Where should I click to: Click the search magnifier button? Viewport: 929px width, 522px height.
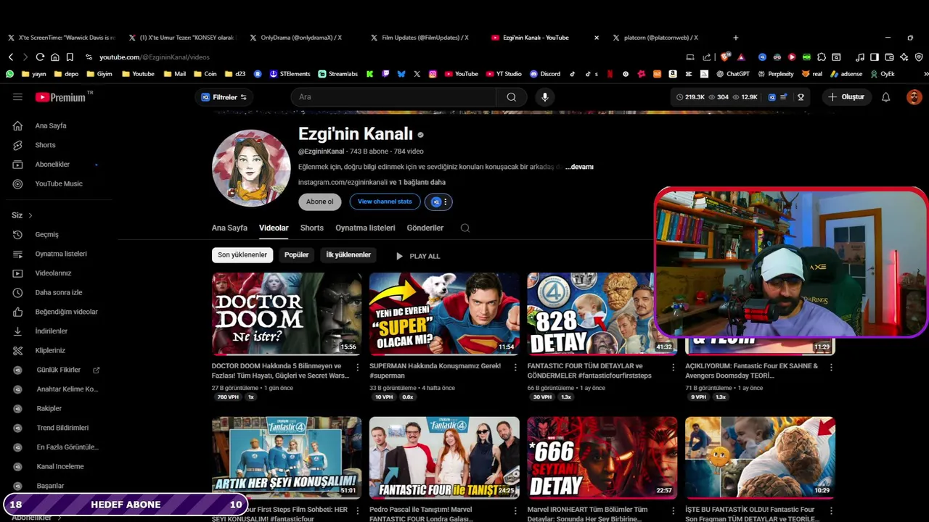click(512, 97)
